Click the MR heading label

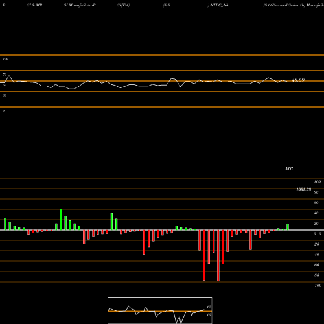coord(289,168)
